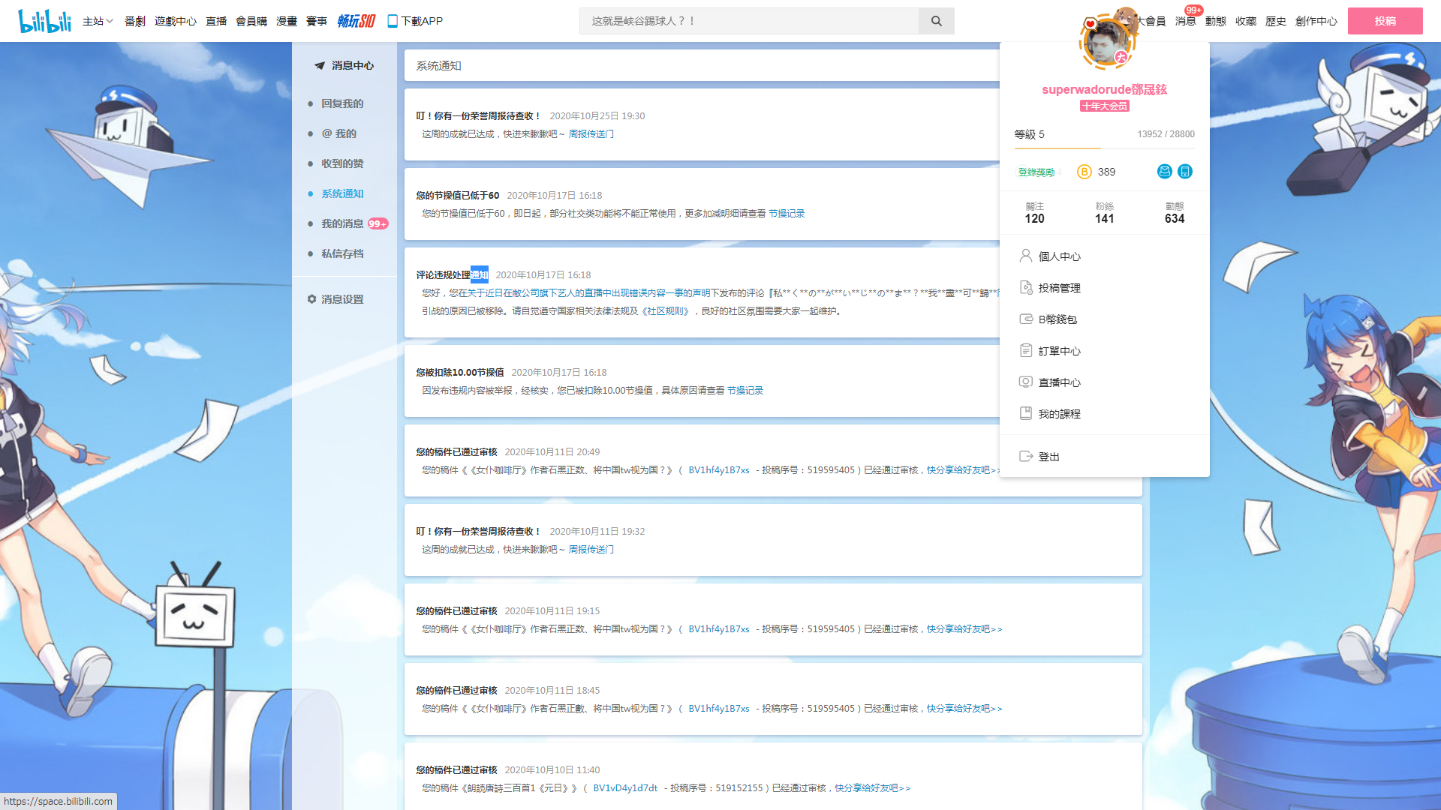The height and width of the screenshot is (810, 1441).
Task: Click the pink 投稿 button
Action: 1385,21
